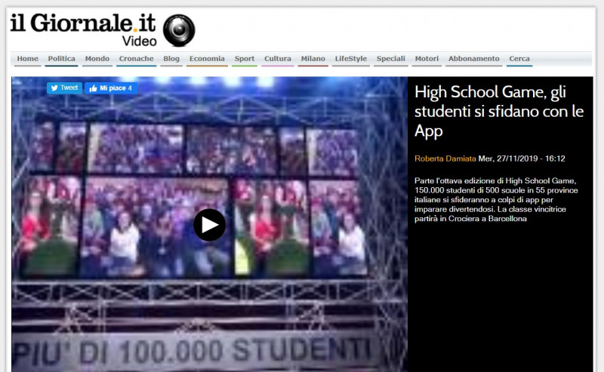Click the headline High School Game title
The image size is (604, 372).
click(499, 111)
